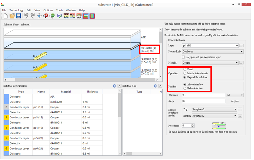Open the Process Role Conductor dropdown
The height and width of the screenshot is (160, 254).
[213, 52]
